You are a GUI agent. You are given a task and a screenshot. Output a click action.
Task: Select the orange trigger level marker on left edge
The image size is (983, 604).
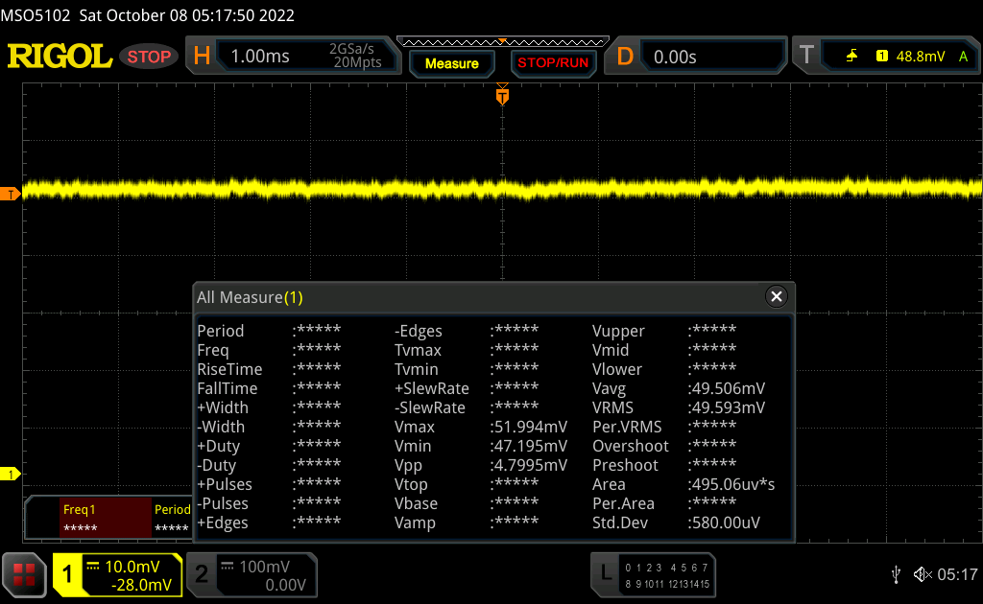(x=11, y=195)
